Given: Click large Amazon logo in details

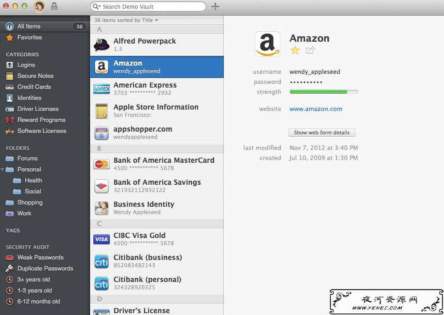Looking at the screenshot, I should coord(268,44).
